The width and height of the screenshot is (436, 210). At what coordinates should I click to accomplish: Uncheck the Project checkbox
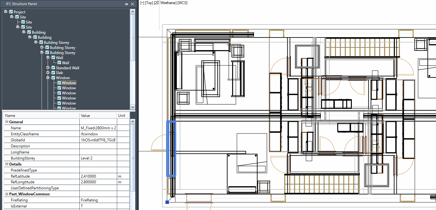click(11, 12)
